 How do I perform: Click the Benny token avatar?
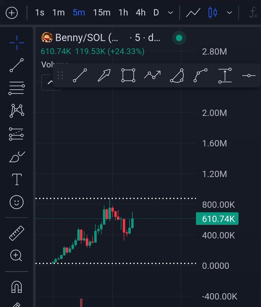47,38
